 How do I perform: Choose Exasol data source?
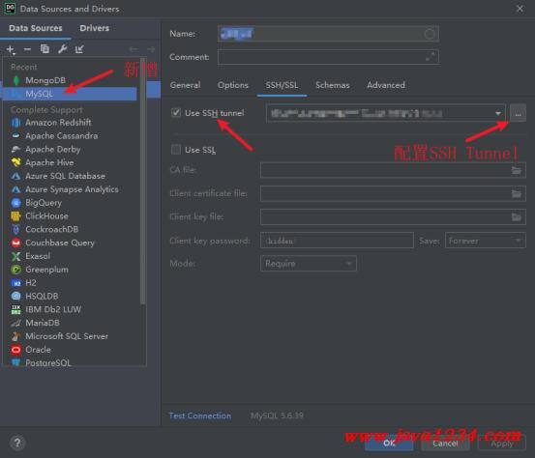tap(71, 256)
